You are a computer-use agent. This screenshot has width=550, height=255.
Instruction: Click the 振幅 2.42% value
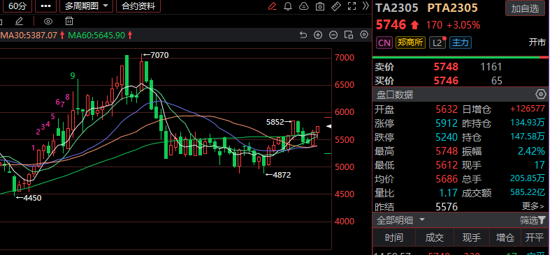531,151
